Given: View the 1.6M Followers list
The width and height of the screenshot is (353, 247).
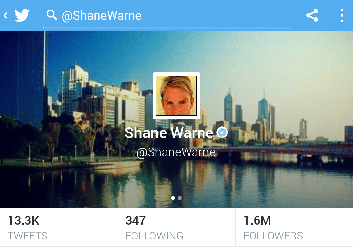Looking at the screenshot, I should [257, 221].
